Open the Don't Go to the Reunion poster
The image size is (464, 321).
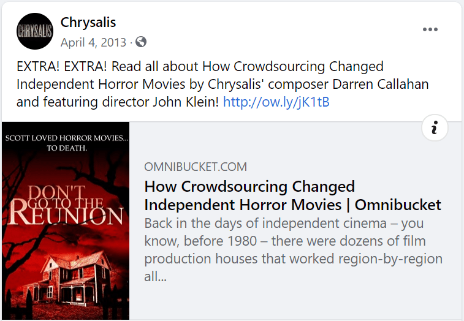tap(66, 221)
